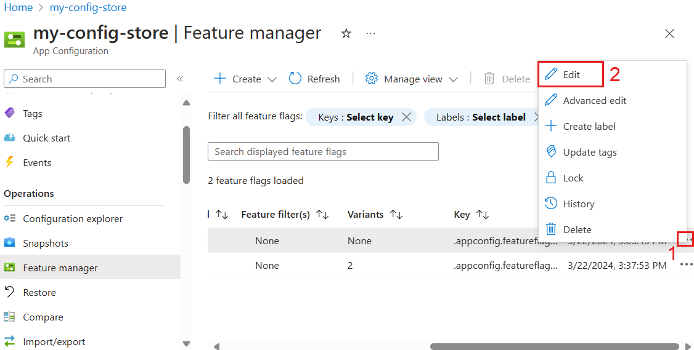Open Configuration explorer in sidebar

(72, 218)
